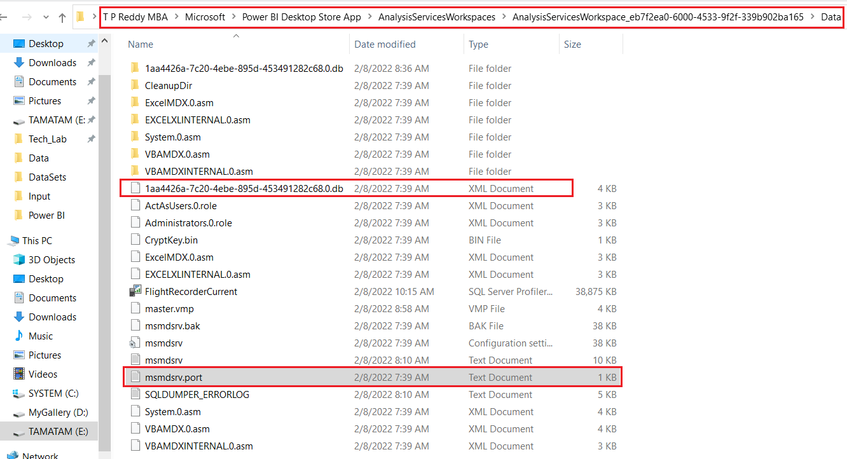Open Input folder in sidebar
This screenshot has width=847, height=459.
[x=39, y=196]
